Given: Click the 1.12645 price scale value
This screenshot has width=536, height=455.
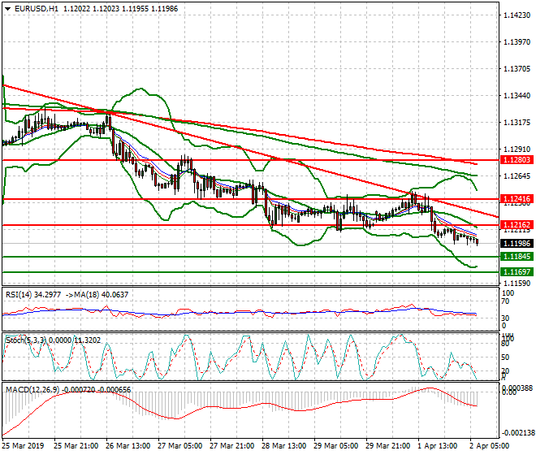Looking at the screenshot, I should [517, 176].
